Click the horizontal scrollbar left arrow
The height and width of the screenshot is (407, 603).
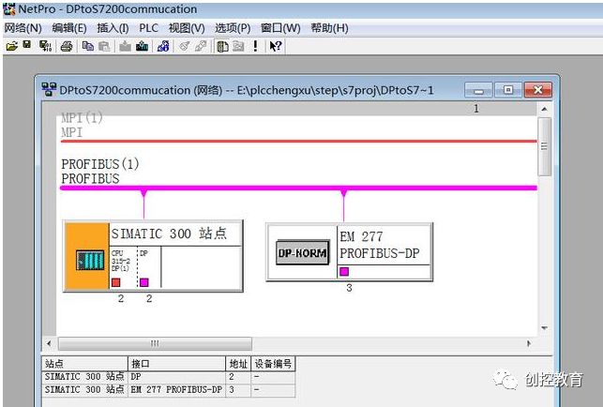coord(49,343)
